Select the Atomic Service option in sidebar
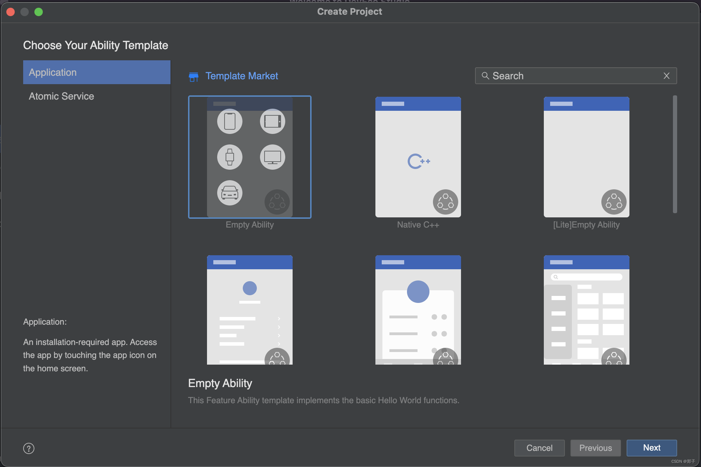701x467 pixels. [61, 96]
